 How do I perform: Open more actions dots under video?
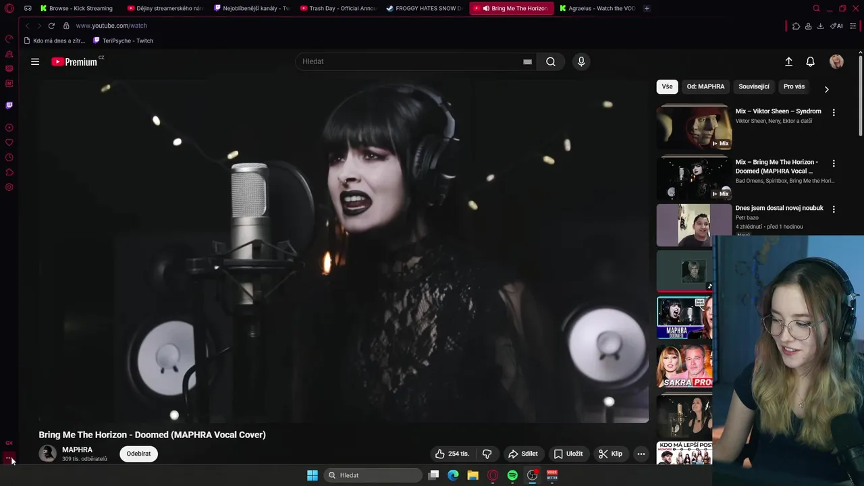(641, 454)
